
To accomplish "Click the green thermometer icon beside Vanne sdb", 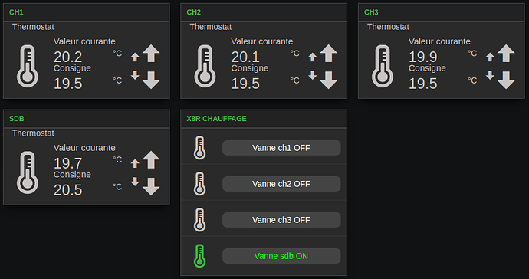I will (x=199, y=256).
